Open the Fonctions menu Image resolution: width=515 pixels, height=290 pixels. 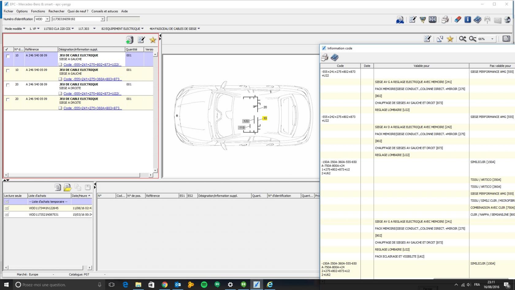(x=38, y=11)
